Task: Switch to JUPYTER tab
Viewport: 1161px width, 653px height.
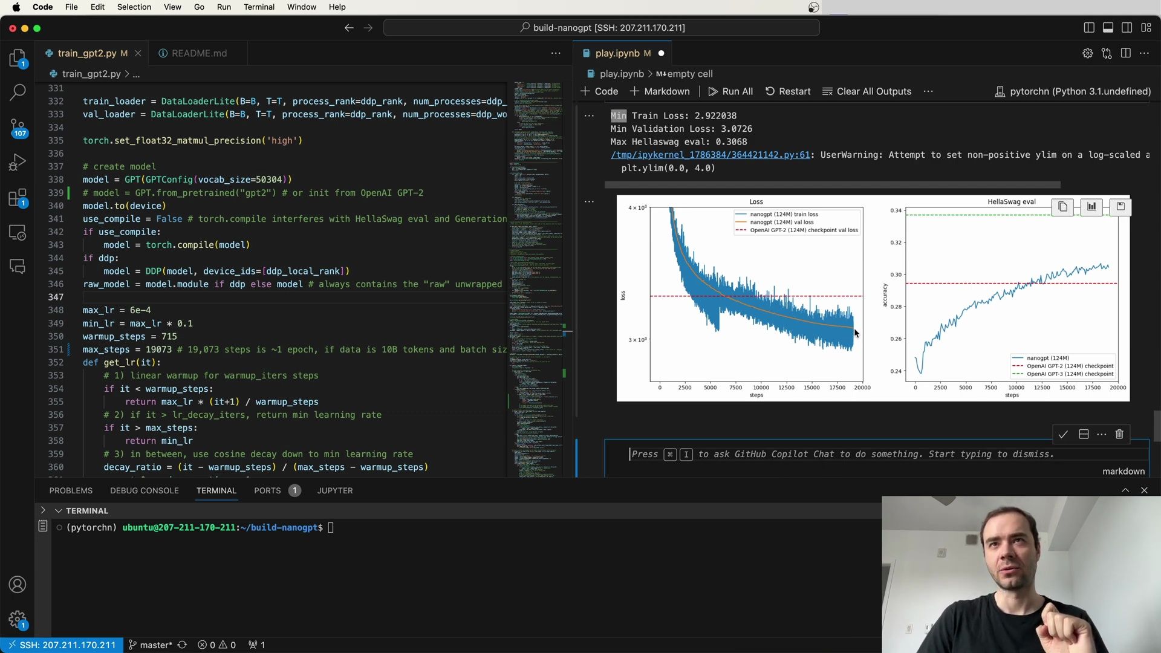Action: (x=335, y=490)
